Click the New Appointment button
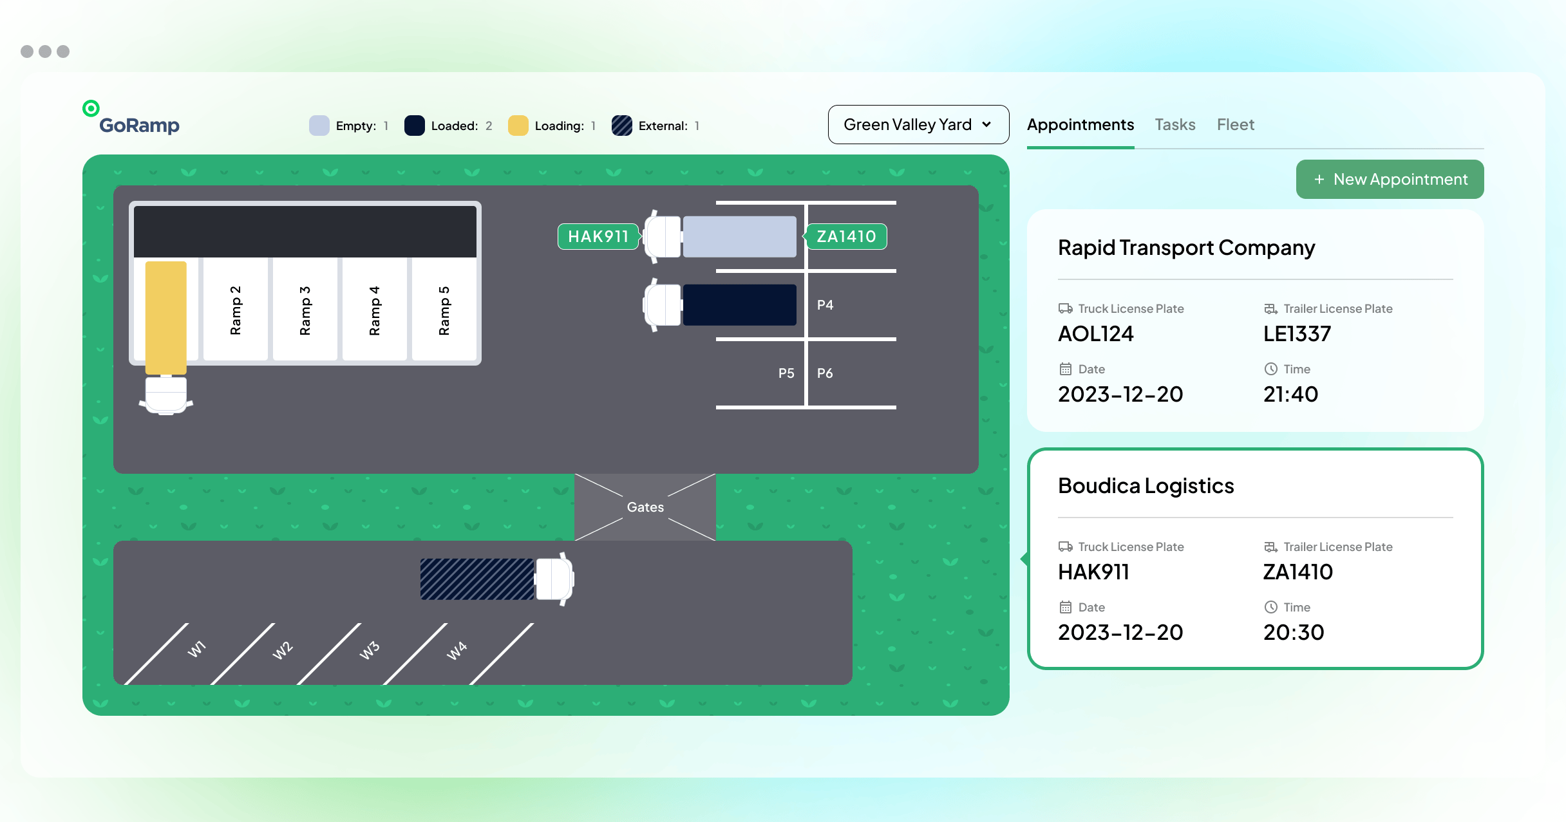The height and width of the screenshot is (822, 1566). (1390, 180)
